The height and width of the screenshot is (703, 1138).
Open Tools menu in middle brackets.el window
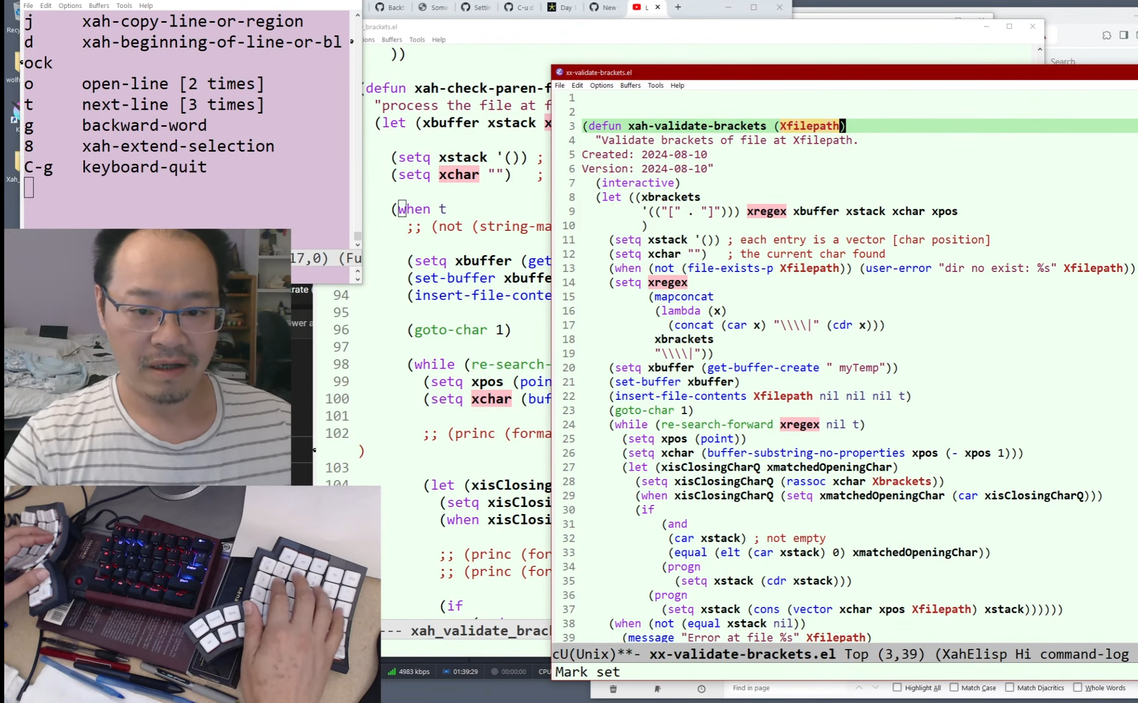[x=417, y=40]
